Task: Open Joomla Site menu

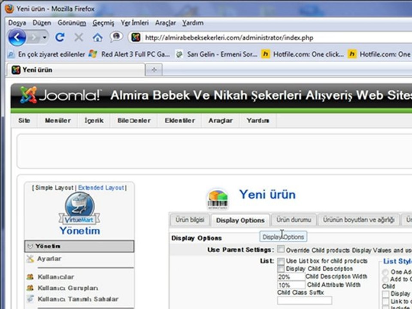Action: [24, 121]
